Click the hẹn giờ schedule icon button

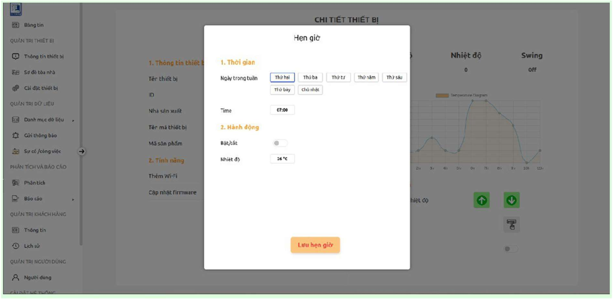coord(511,224)
